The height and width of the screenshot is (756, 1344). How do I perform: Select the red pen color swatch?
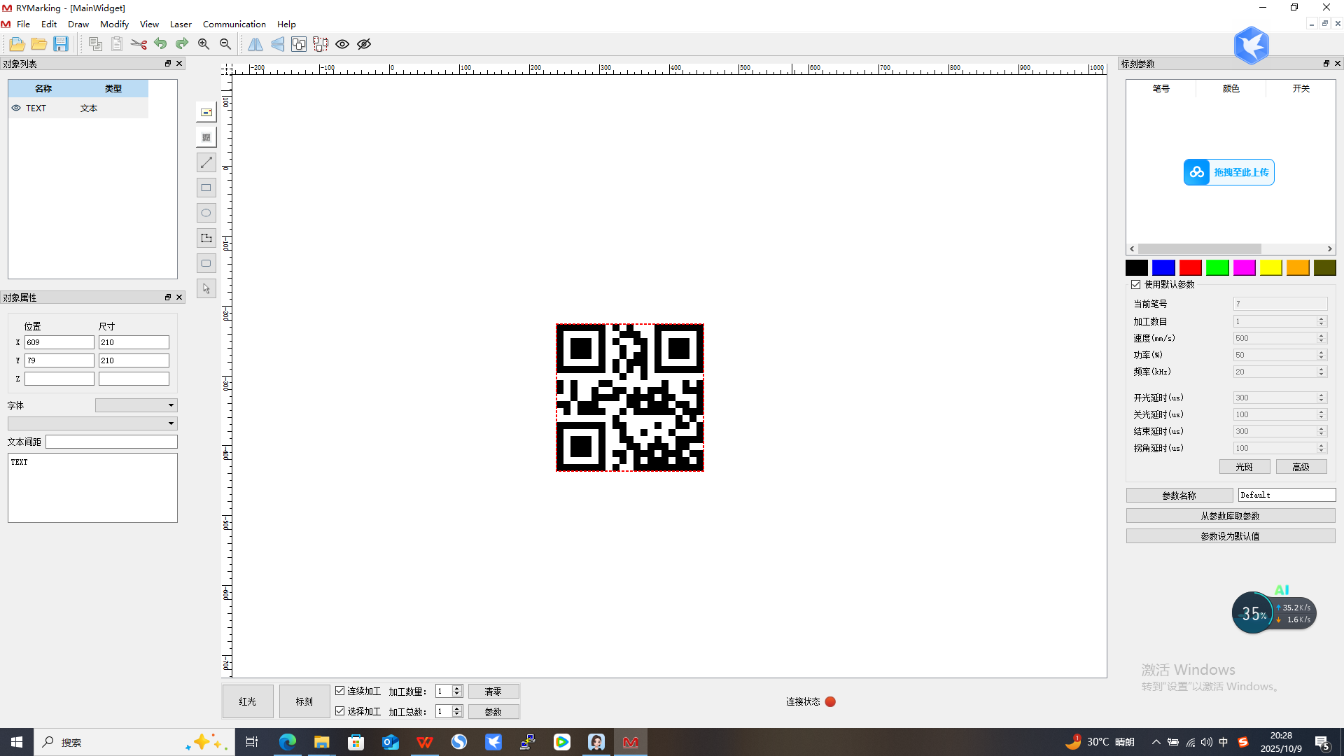coord(1190,267)
